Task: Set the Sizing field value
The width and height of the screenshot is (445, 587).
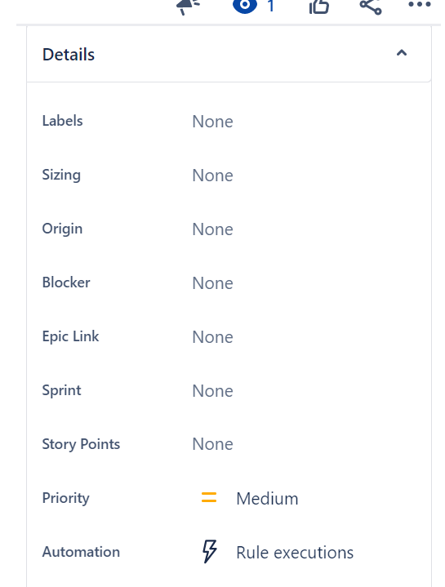Action: click(x=212, y=176)
